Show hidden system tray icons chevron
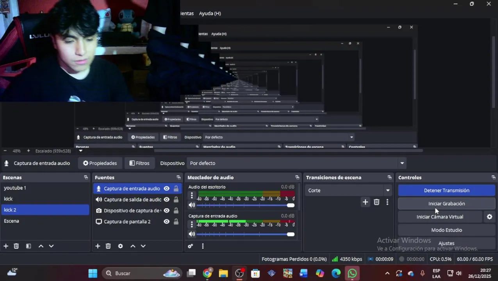 387,273
